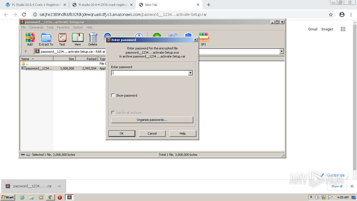Click the SFX toolbar icon

pos(204,39)
